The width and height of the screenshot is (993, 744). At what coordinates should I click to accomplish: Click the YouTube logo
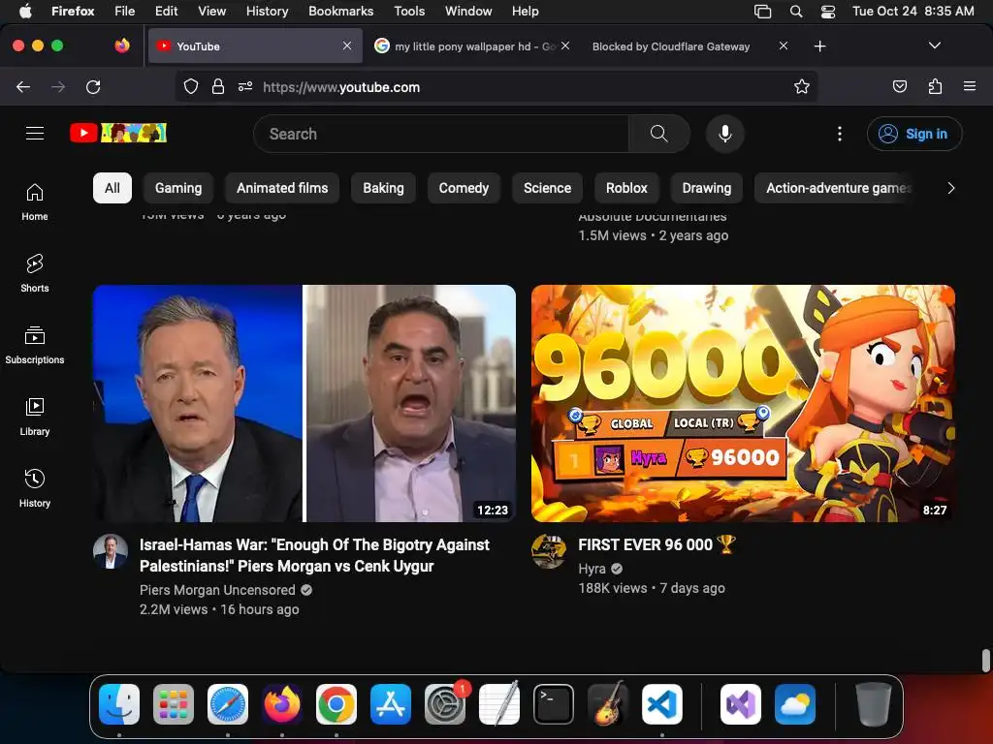(x=117, y=133)
